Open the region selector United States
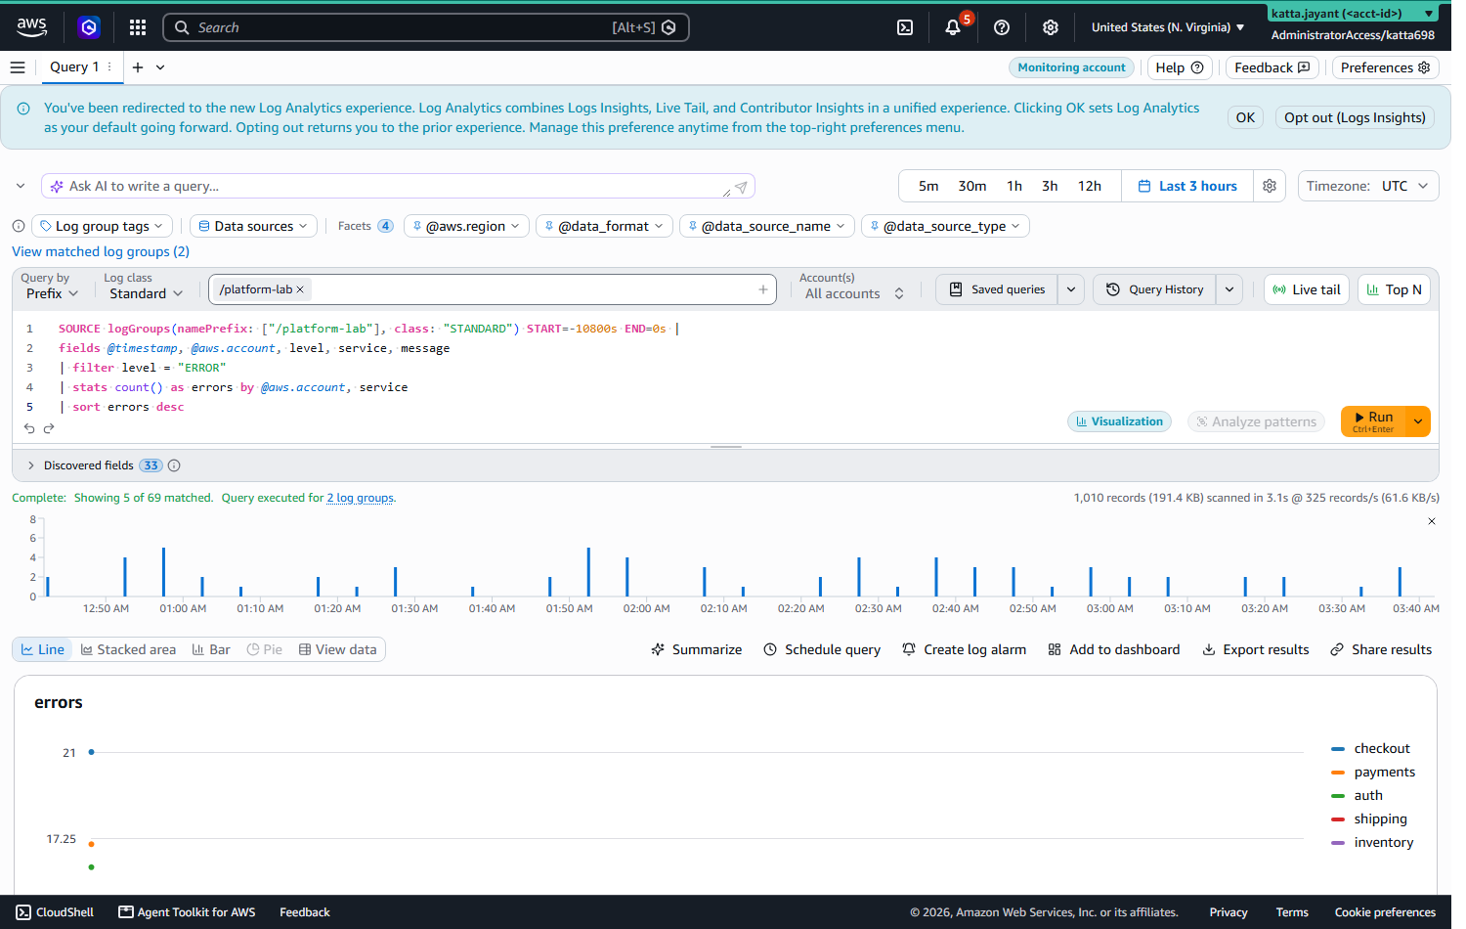The image size is (1466, 929). 1168,27
